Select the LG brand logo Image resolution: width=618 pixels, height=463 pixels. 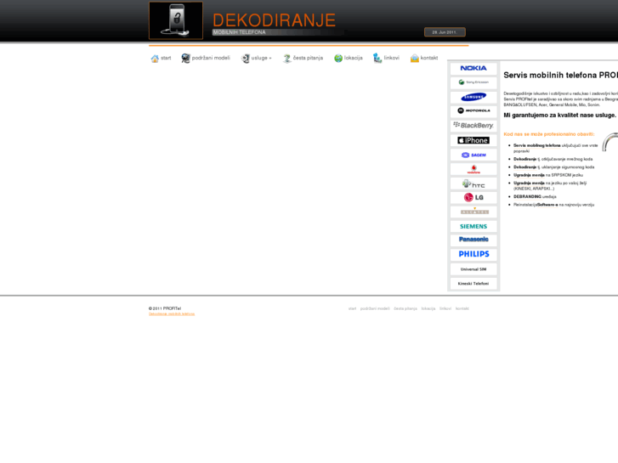(473, 197)
